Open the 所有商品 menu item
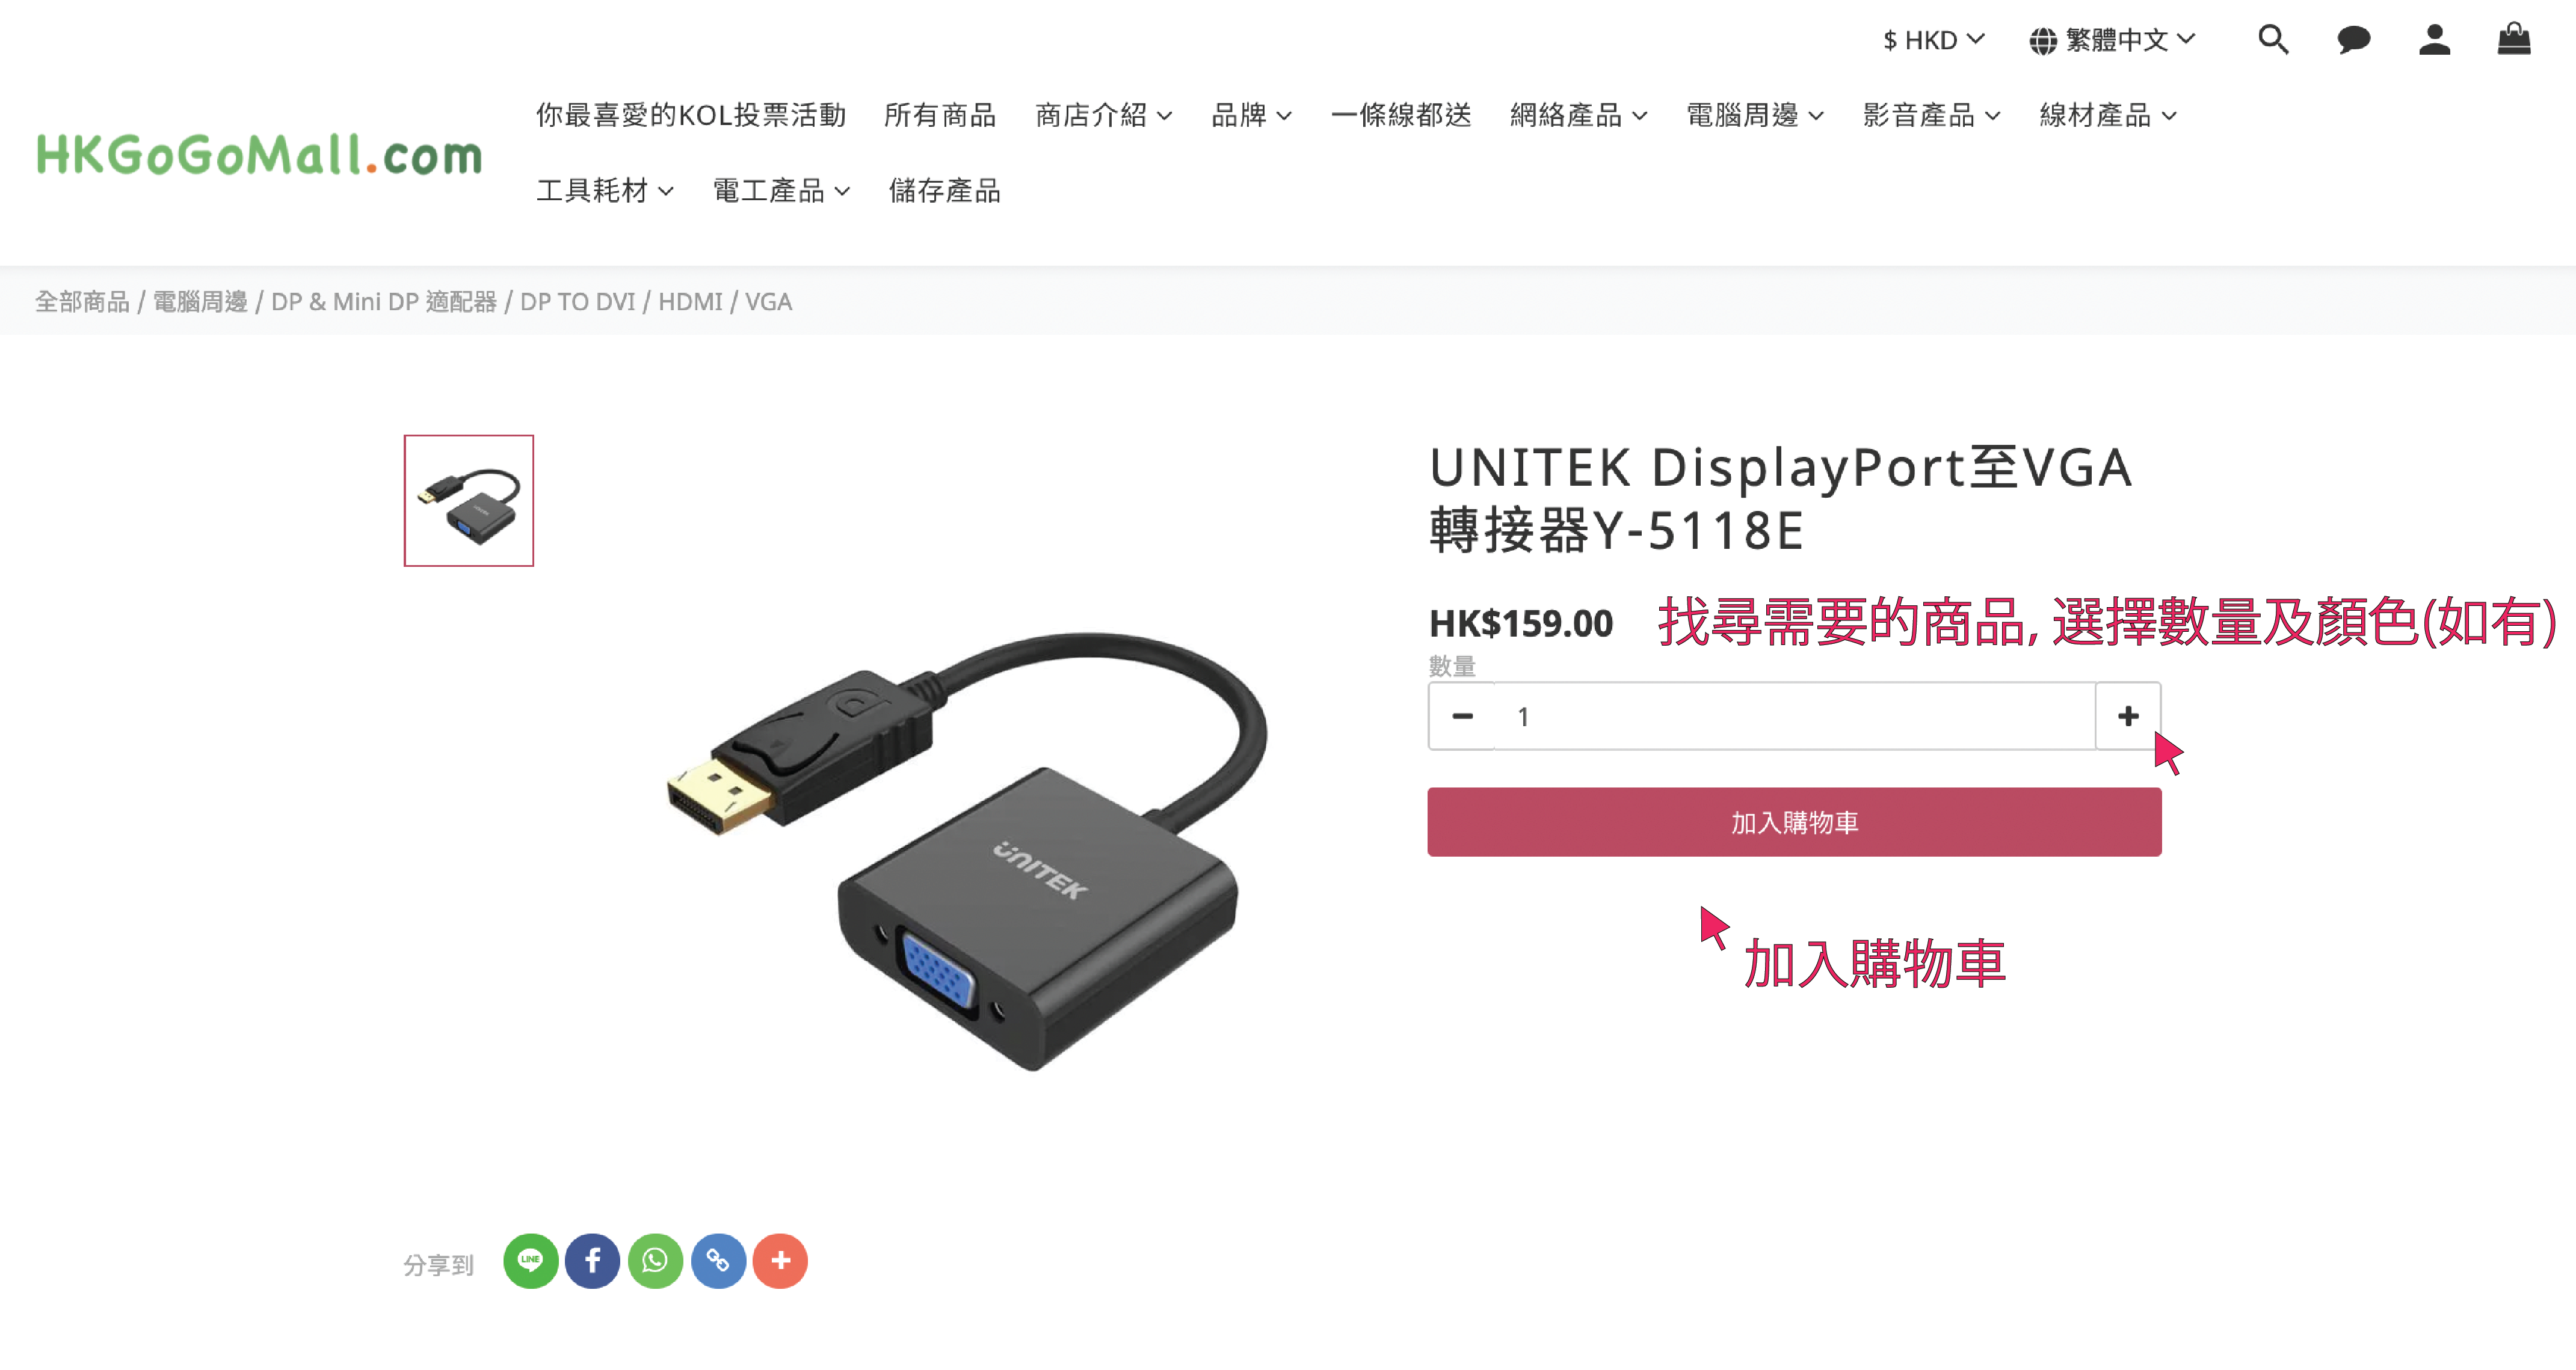This screenshot has width=2576, height=1370. coord(940,115)
